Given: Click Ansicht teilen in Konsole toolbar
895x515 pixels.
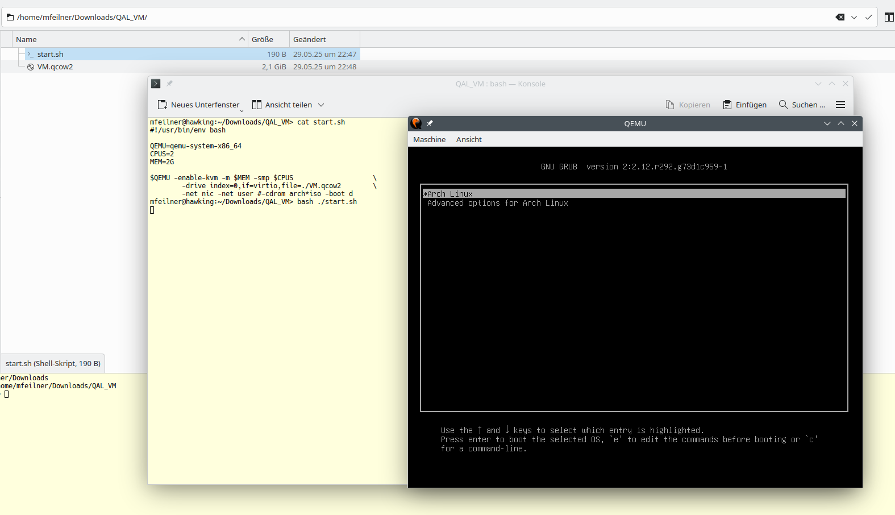Looking at the screenshot, I should point(282,105).
